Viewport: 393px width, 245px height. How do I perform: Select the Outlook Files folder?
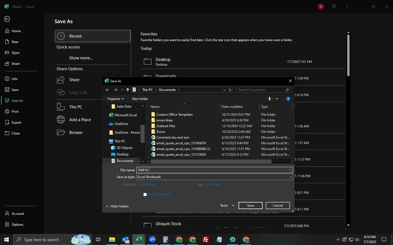[166, 126]
